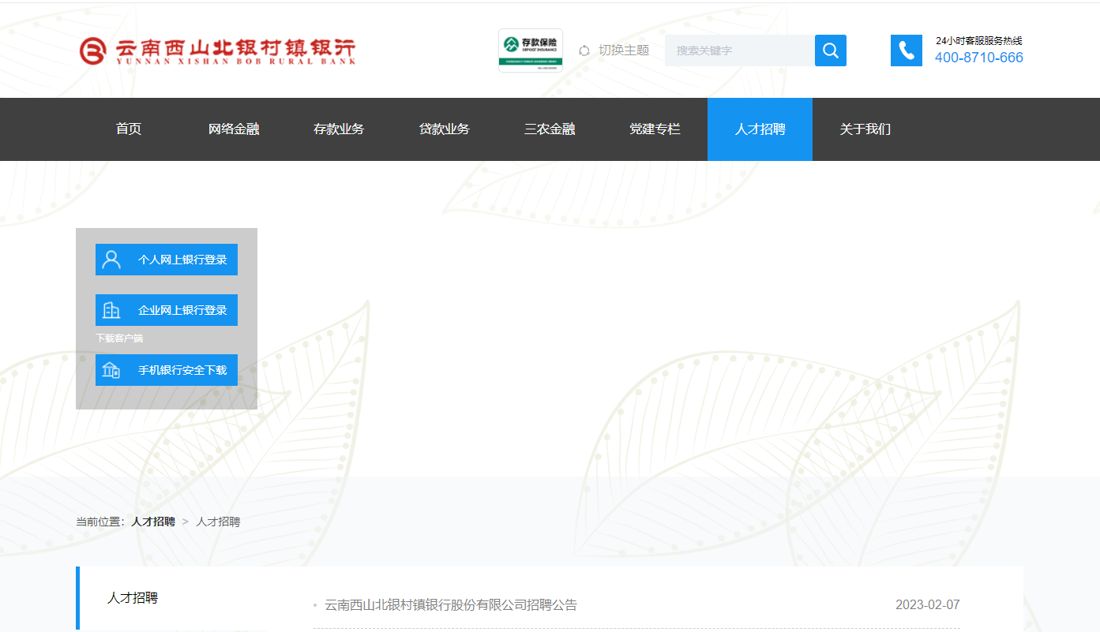Image resolution: width=1100 pixels, height=632 pixels.
Task: Go to 首页 home in navigation
Action: tap(129, 129)
